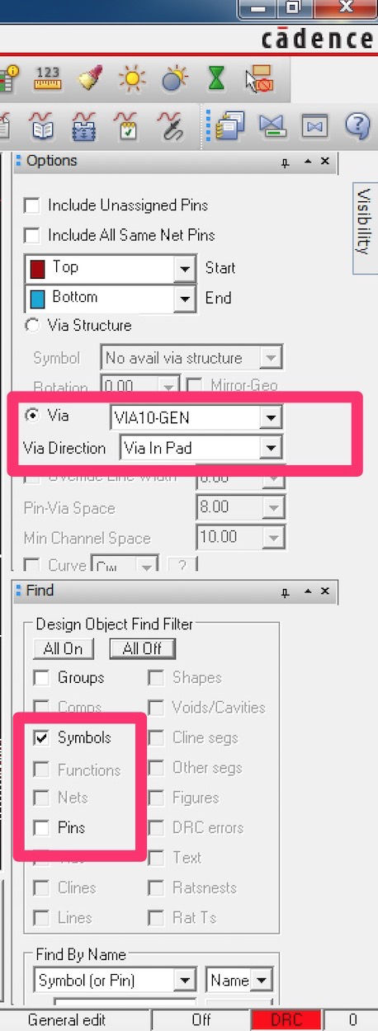The image size is (378, 1031).
Task: Open the Visibility side tab
Action: click(x=363, y=219)
